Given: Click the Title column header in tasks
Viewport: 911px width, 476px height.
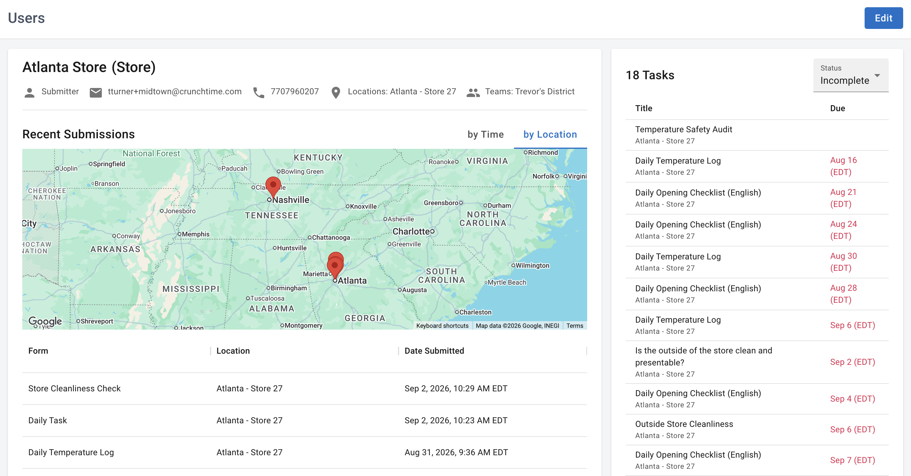Looking at the screenshot, I should (x=643, y=108).
